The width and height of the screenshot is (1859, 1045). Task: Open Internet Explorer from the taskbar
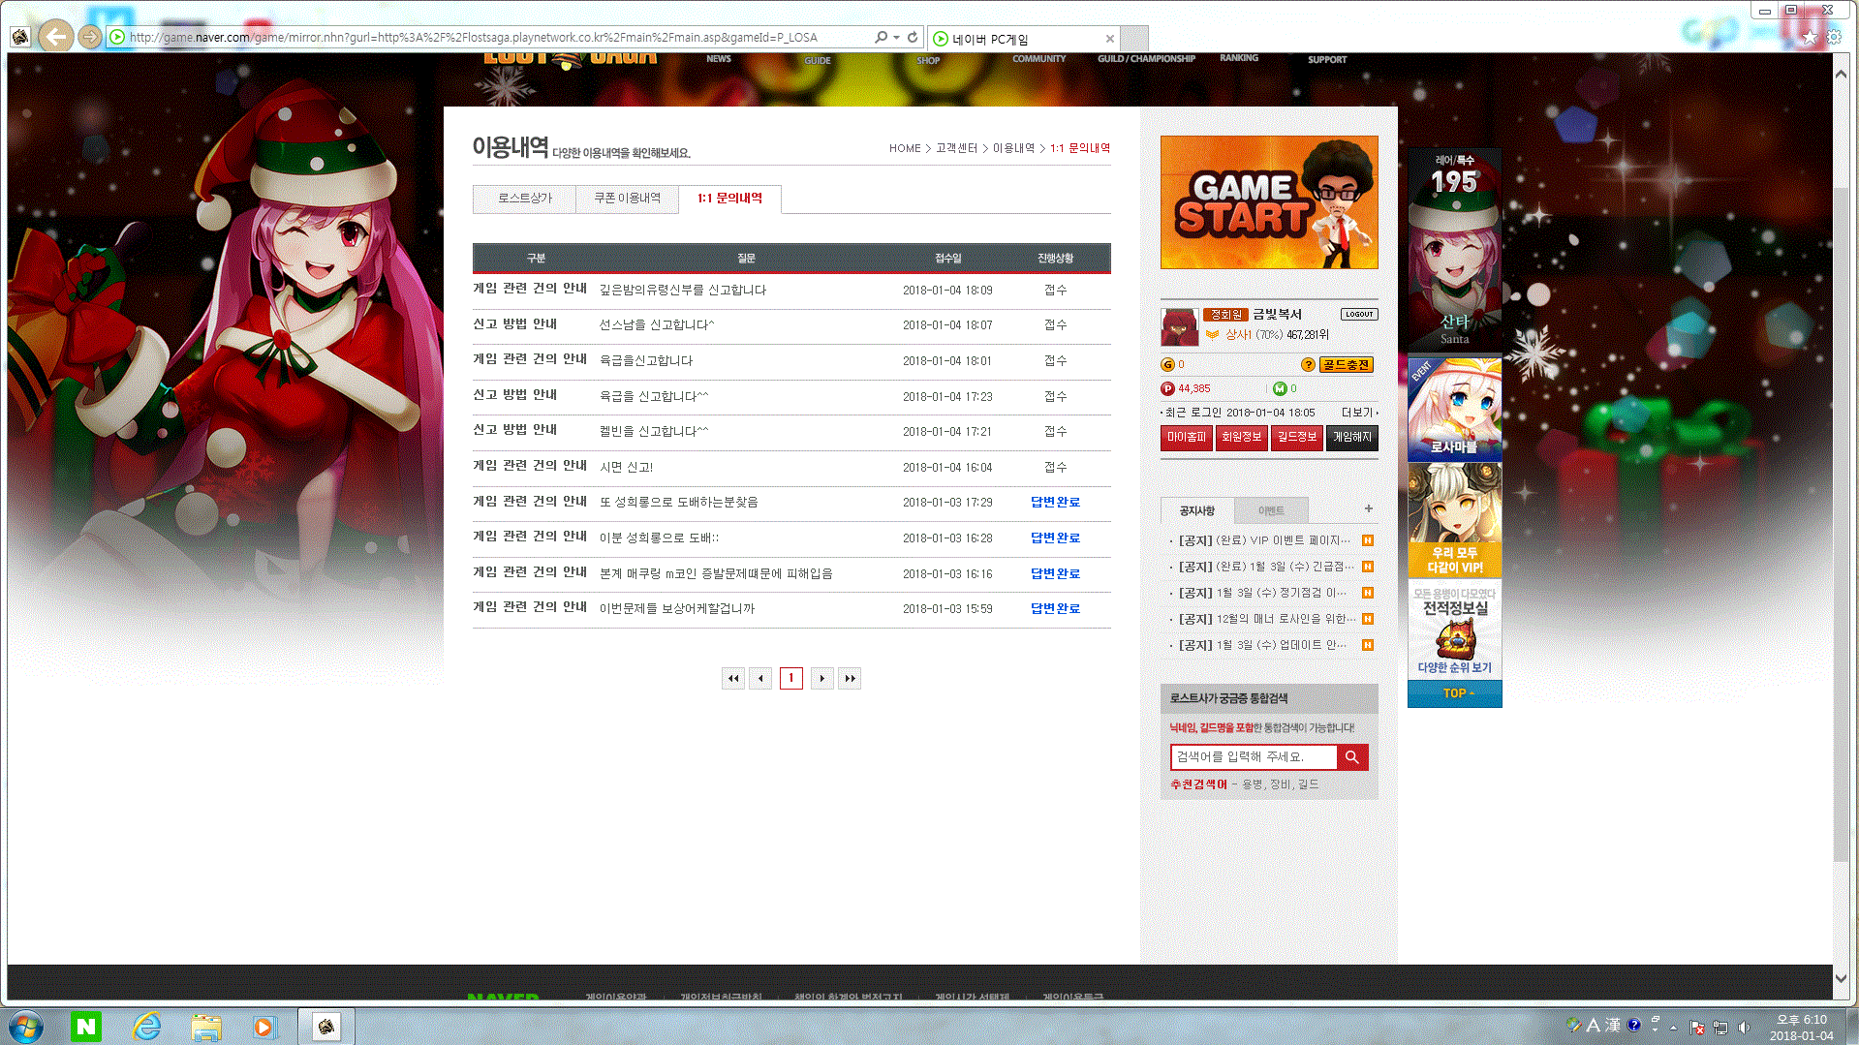click(146, 1027)
